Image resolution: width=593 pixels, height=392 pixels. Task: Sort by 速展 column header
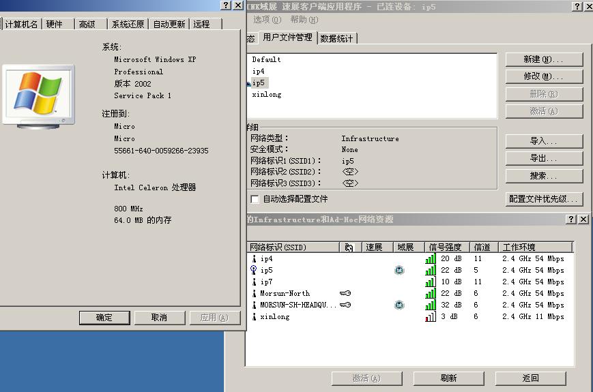[377, 247]
